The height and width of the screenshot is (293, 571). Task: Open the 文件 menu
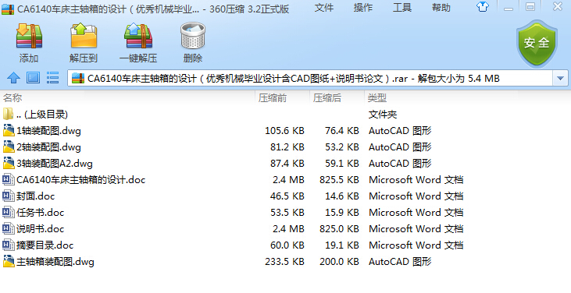tap(324, 7)
